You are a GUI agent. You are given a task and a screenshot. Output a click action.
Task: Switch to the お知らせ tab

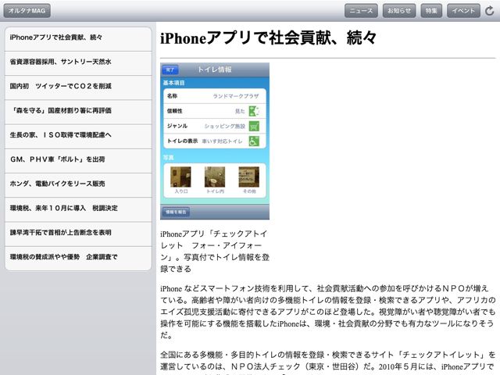[399, 11]
